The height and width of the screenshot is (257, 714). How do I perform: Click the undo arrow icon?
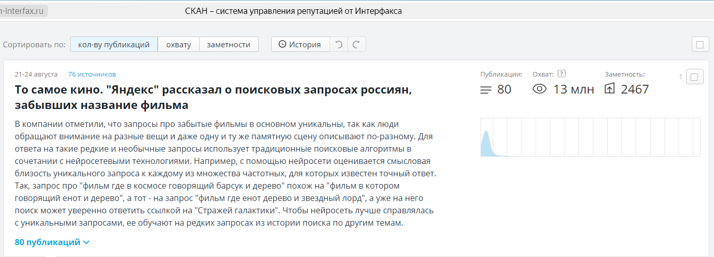click(x=338, y=45)
